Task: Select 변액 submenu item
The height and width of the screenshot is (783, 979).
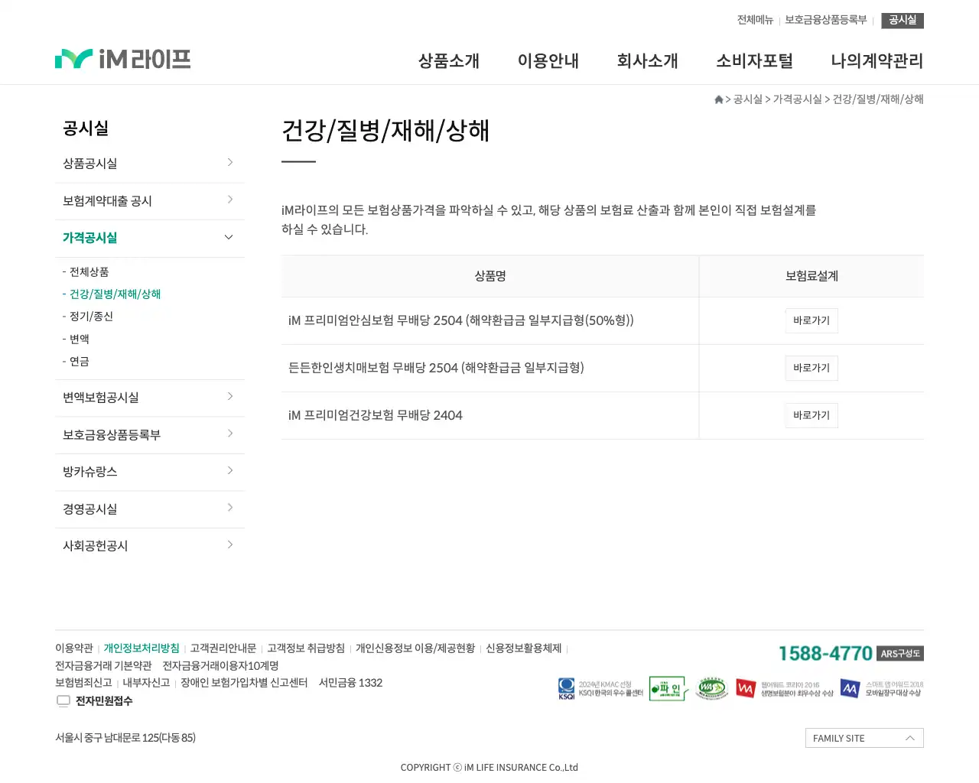Action: click(x=80, y=340)
